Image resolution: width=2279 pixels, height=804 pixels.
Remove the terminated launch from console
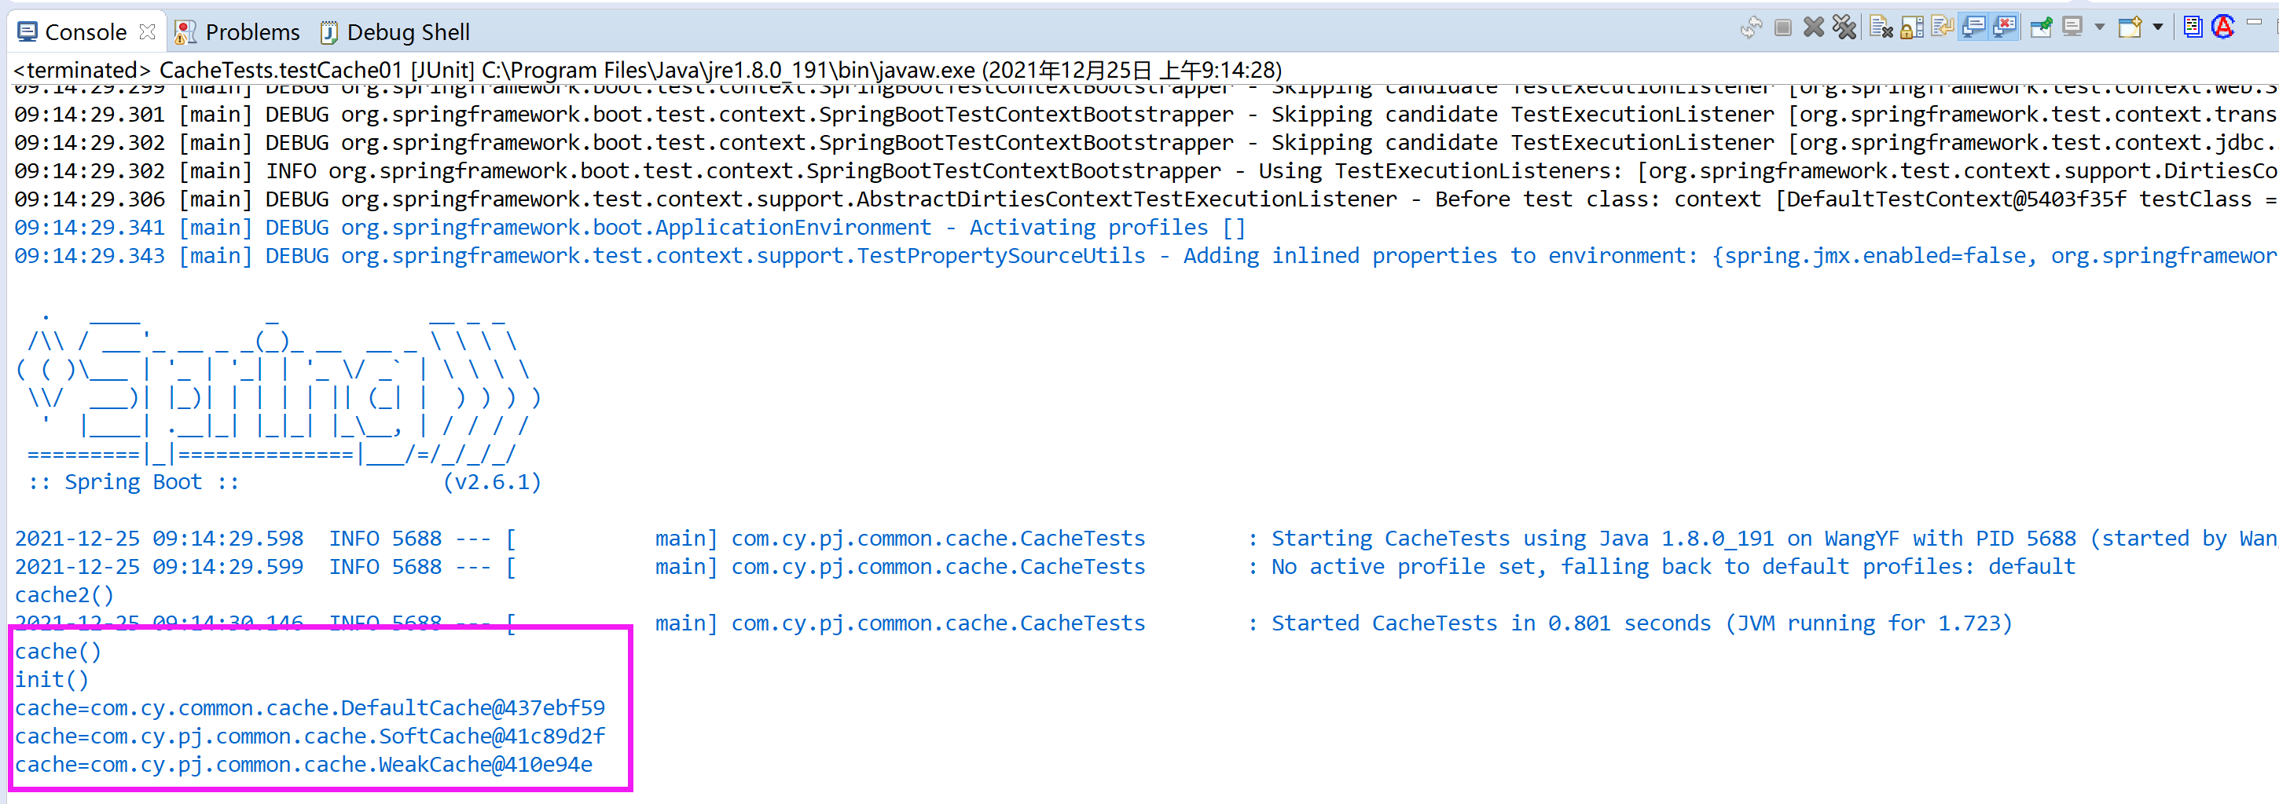click(x=1815, y=27)
